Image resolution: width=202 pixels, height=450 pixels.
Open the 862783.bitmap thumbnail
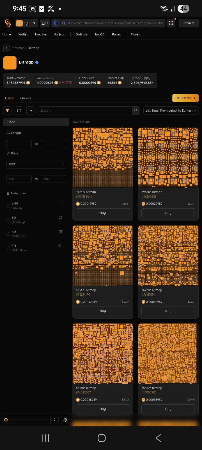point(168,255)
